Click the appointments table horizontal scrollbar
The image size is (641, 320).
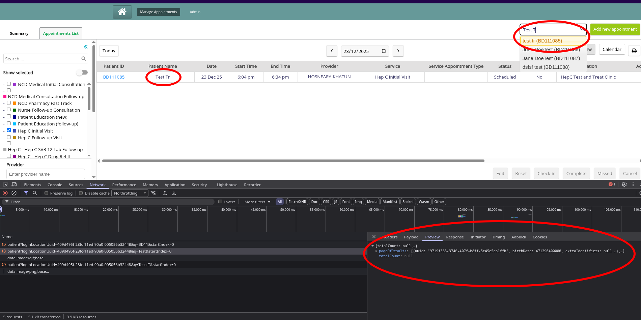tap(293, 161)
